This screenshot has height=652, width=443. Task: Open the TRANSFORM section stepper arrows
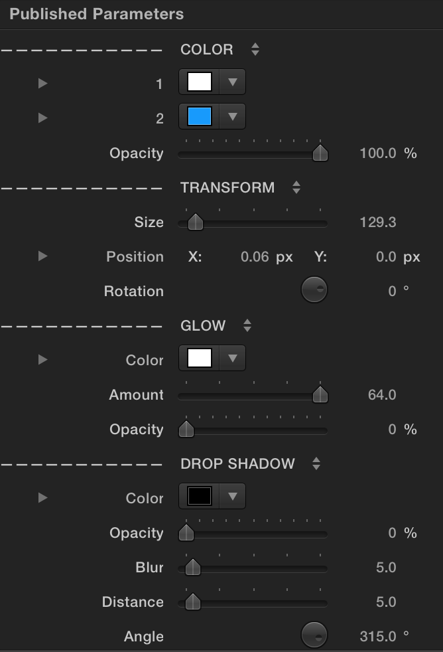pos(296,187)
